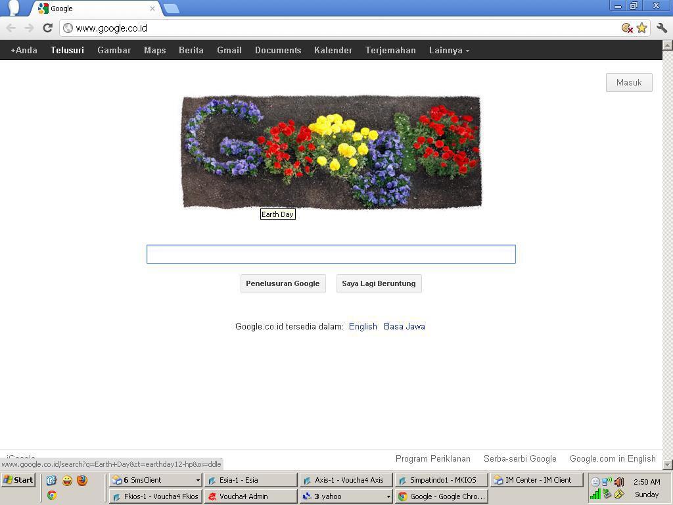Open Gmail from the Google bar
The height and width of the screenshot is (505, 673).
(x=229, y=50)
